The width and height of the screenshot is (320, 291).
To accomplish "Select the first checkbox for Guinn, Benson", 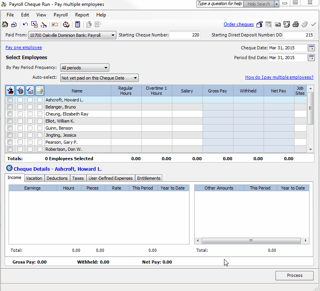I will coord(10,128).
